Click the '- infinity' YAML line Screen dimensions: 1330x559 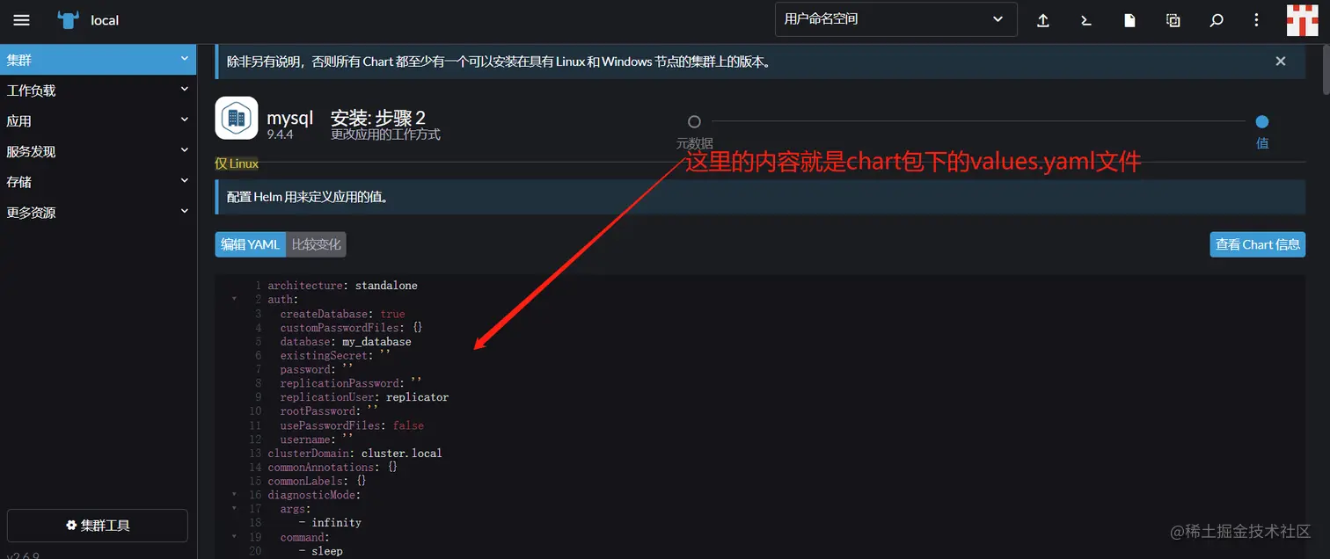pos(330,523)
